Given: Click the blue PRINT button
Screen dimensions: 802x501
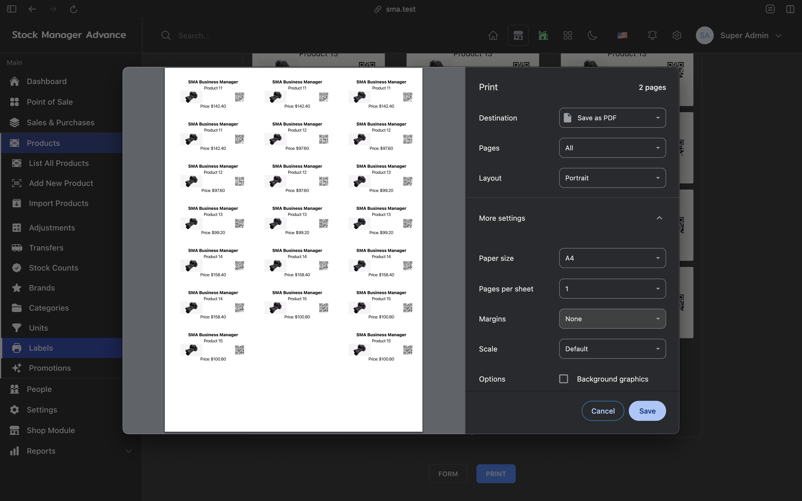Looking at the screenshot, I should (x=496, y=474).
